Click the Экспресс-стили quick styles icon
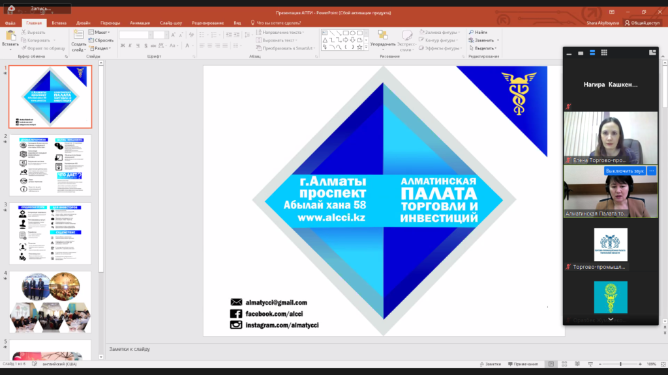The width and height of the screenshot is (668, 375). 407,36
